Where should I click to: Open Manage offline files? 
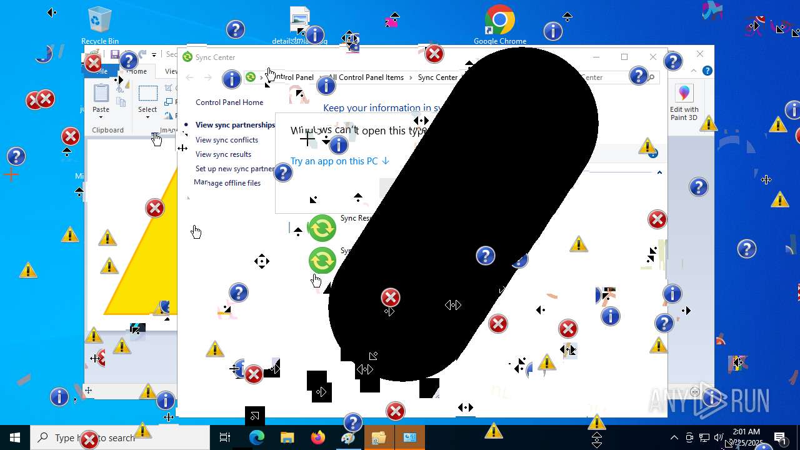227,183
